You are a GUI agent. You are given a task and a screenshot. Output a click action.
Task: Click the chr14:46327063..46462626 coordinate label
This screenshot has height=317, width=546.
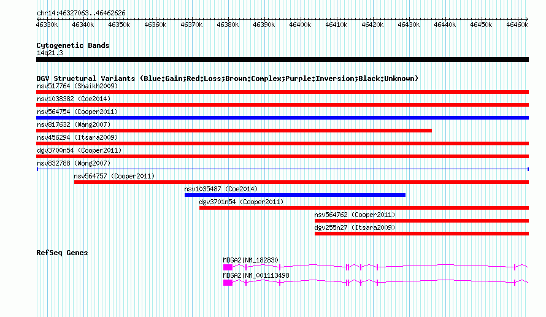point(81,13)
